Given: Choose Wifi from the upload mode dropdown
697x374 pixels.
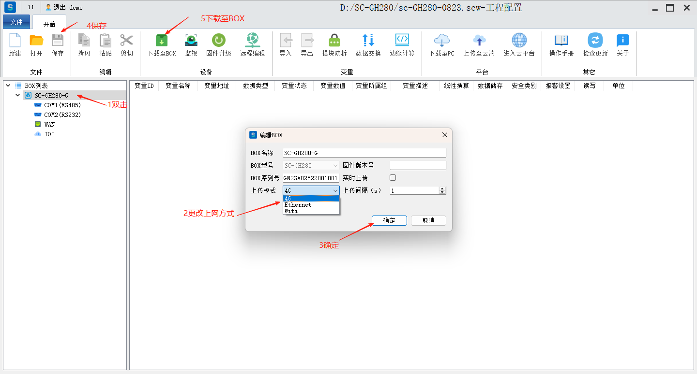Looking at the screenshot, I should click(291, 211).
